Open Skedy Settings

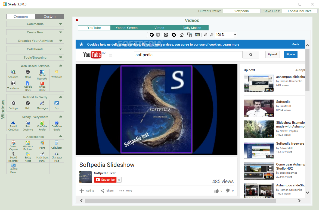(x=13, y=106)
